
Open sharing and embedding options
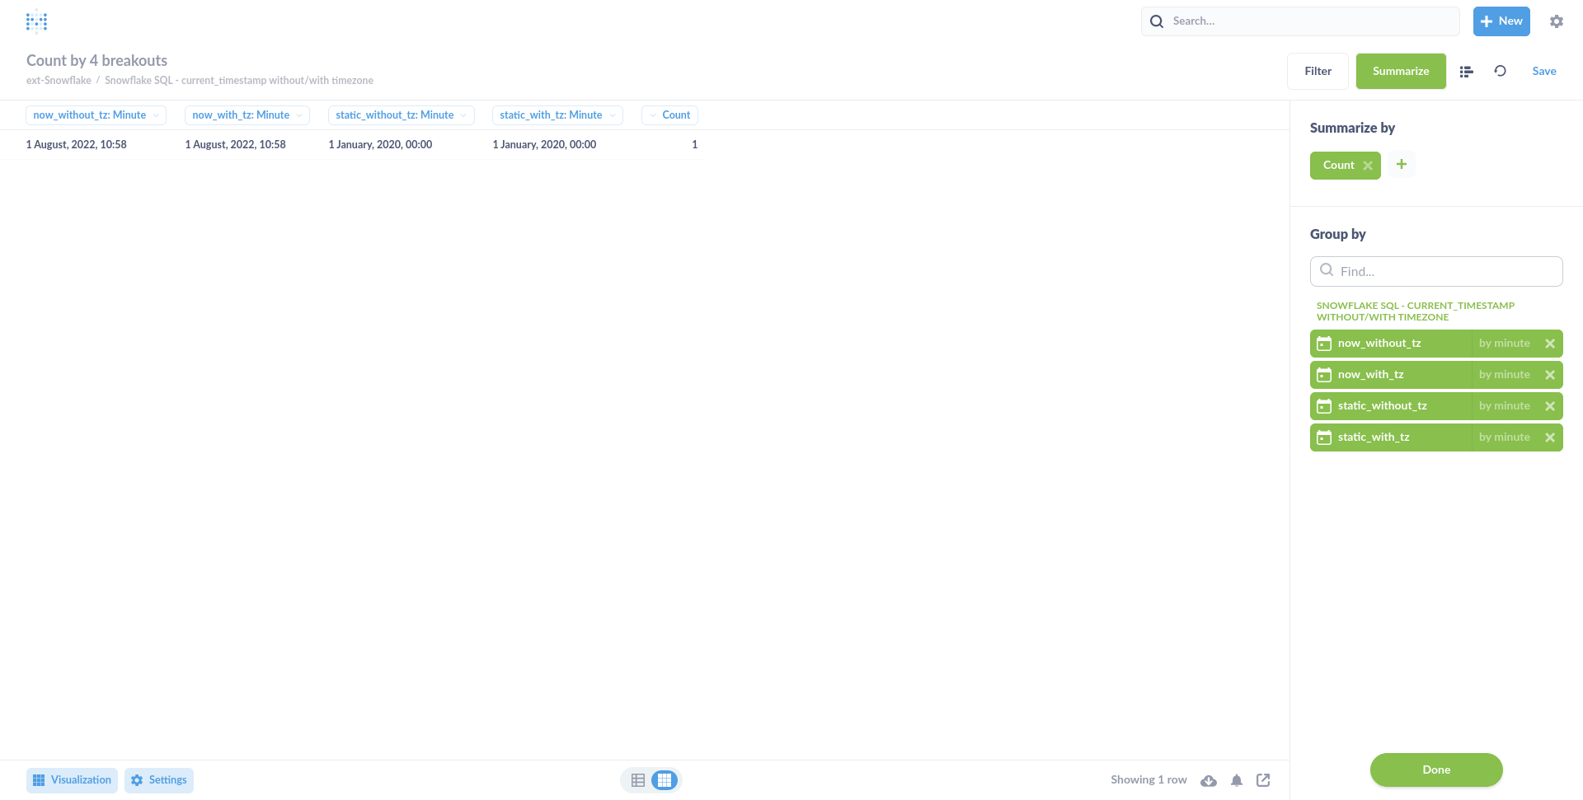(1262, 780)
